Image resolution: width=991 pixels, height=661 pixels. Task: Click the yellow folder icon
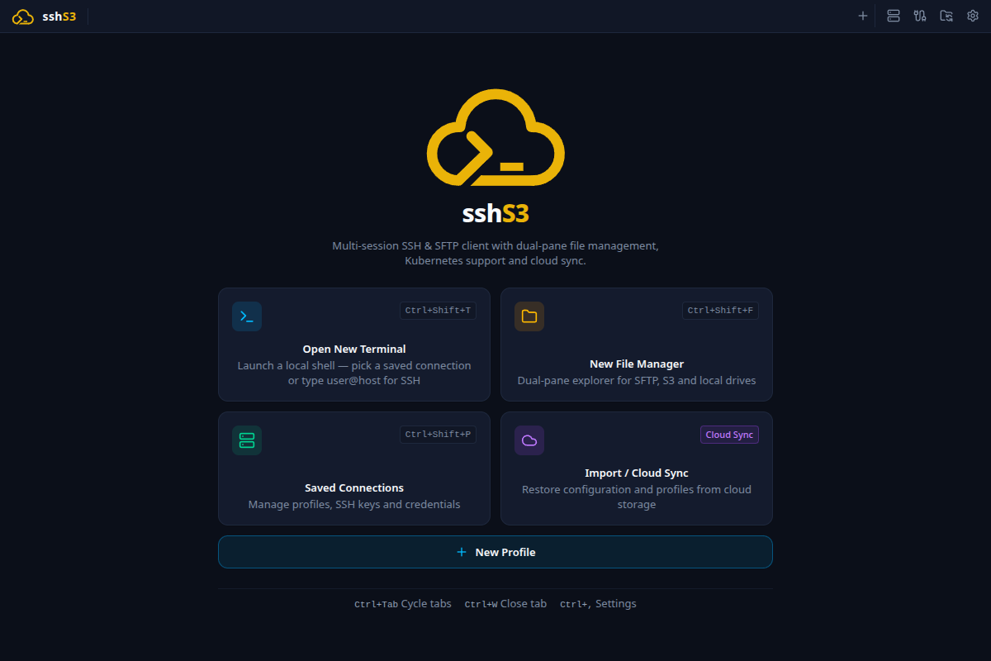[529, 316]
